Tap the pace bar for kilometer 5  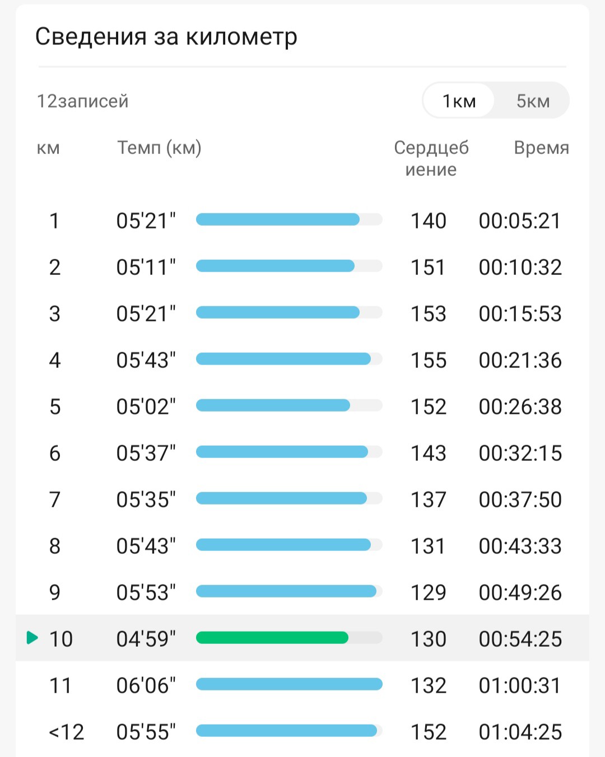[x=289, y=405]
